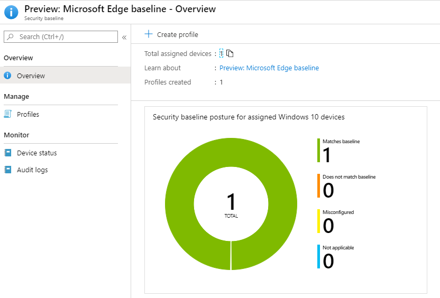This screenshot has height=298, width=440.
Task: Click the Audit logs notebook icon
Action: [x=7, y=170]
